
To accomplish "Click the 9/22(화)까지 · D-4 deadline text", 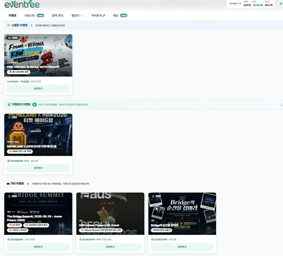I will tap(19, 161).
